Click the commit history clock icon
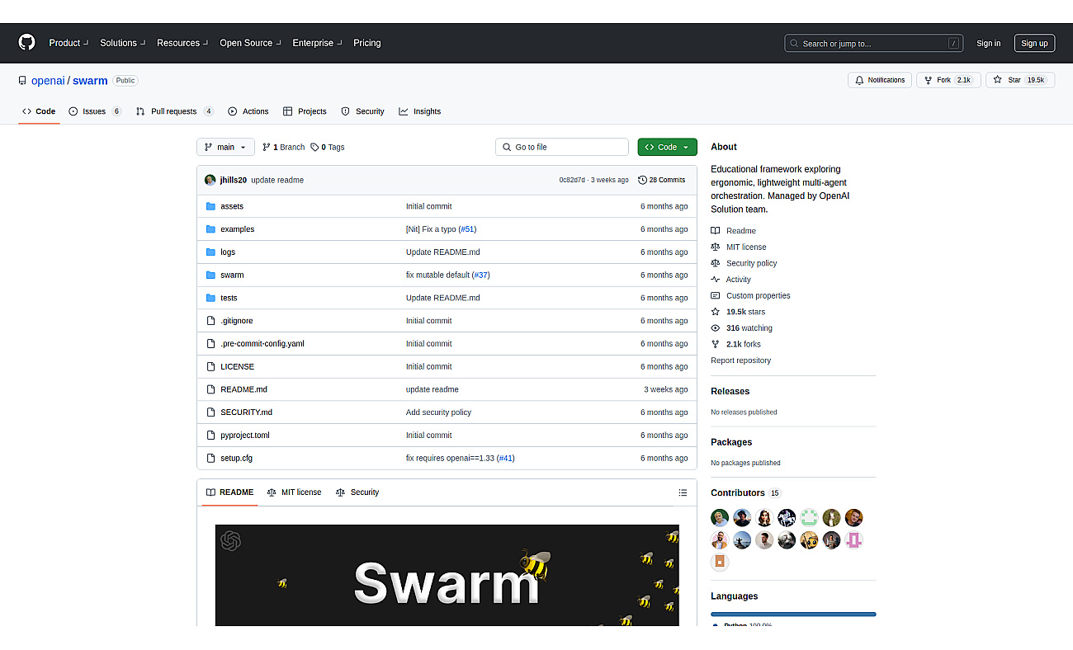1073x650 pixels. (643, 180)
